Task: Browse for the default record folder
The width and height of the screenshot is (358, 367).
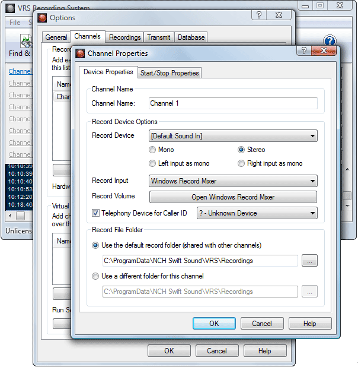Action: [309, 261]
